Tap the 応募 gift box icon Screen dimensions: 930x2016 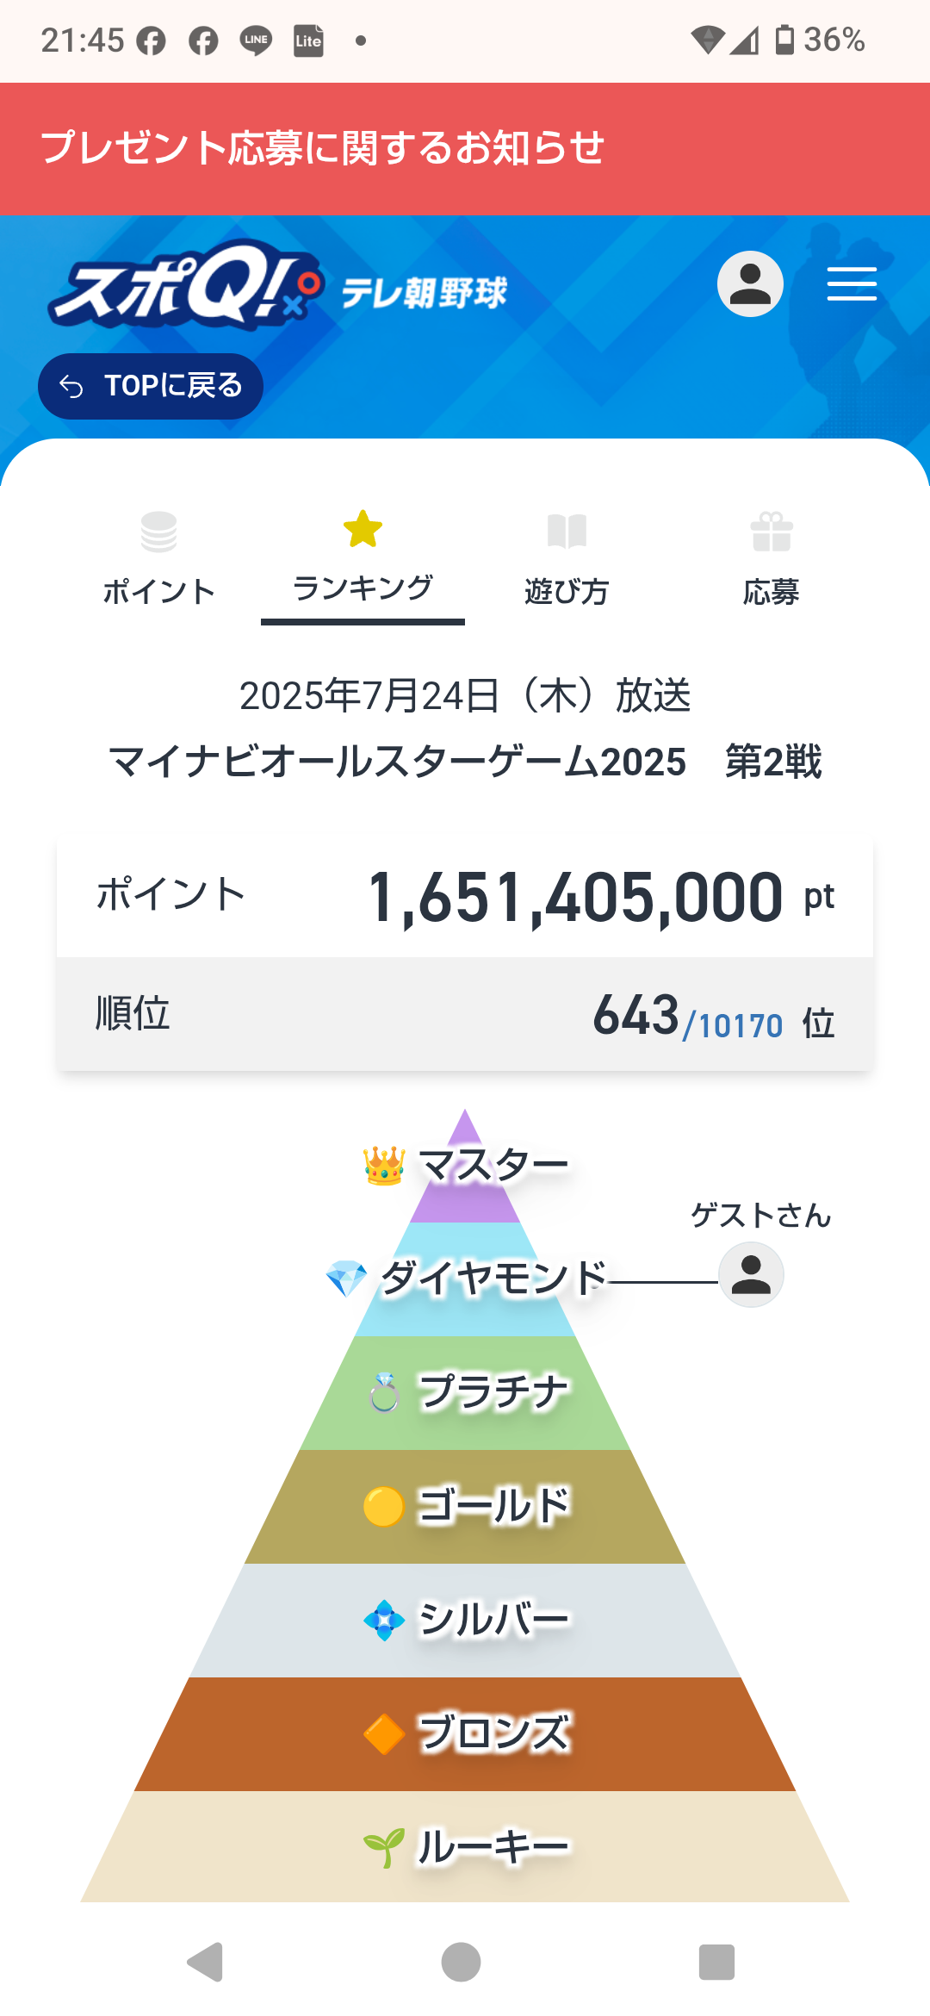point(771,532)
